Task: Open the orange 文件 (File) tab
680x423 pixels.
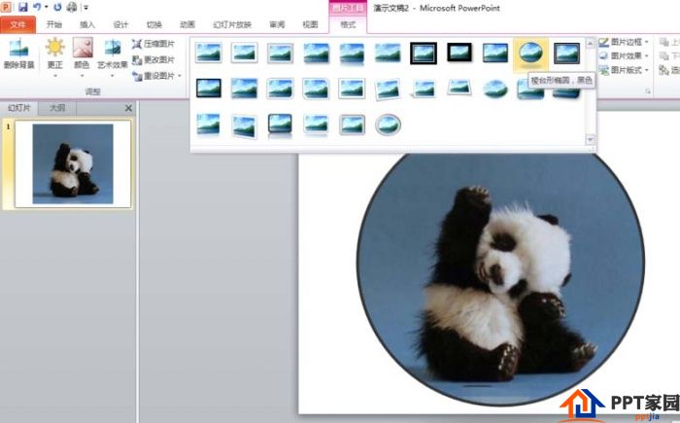Action: coord(17,24)
